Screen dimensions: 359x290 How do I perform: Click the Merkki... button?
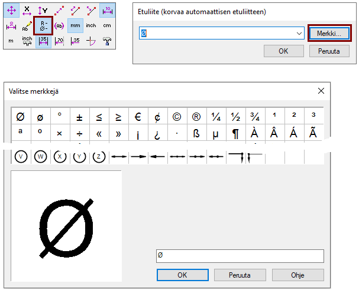pos(329,34)
